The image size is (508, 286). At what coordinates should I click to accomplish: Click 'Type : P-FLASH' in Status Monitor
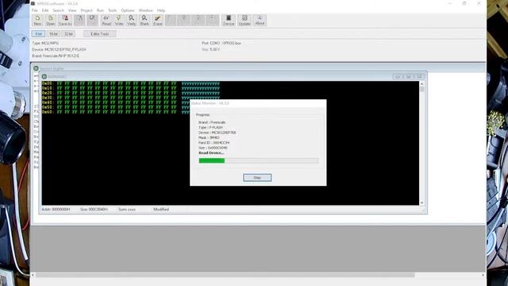(x=210, y=127)
